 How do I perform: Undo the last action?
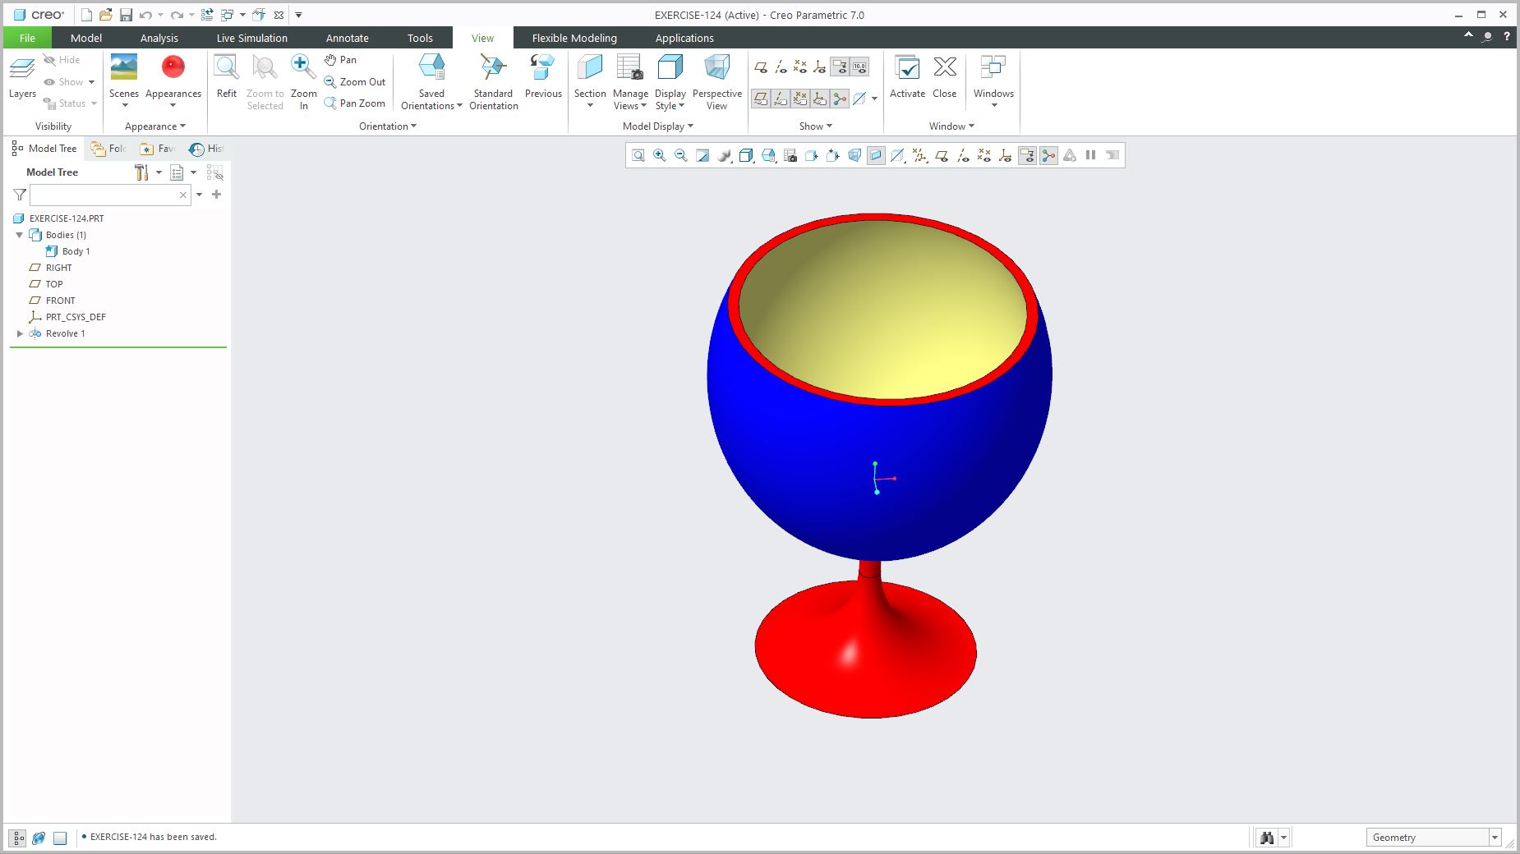click(x=145, y=15)
